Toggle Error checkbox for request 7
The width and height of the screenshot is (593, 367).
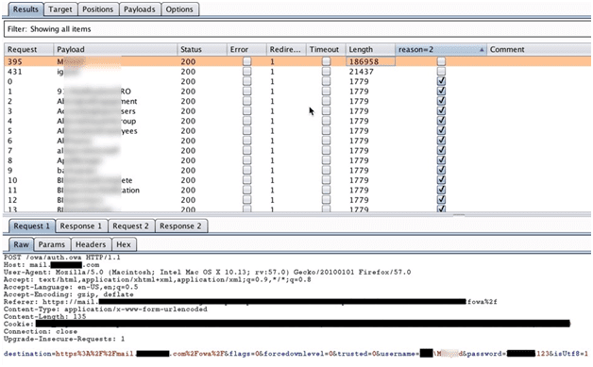click(247, 150)
